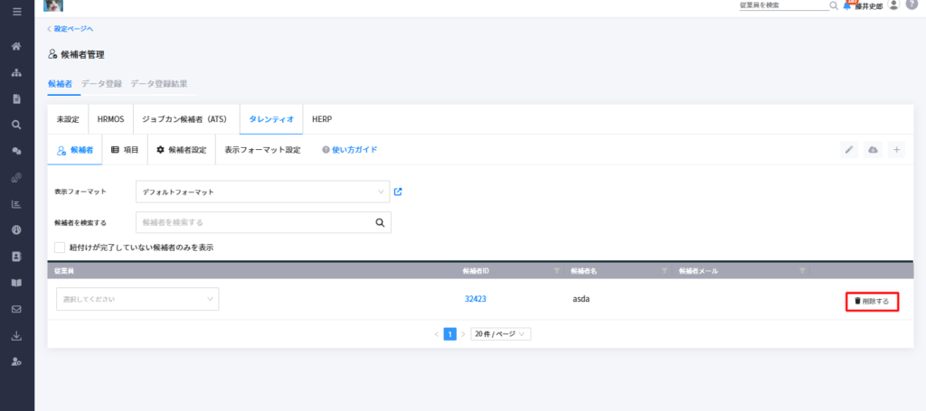This screenshot has width=926, height=411.
Task: Click the employee search magnifier icon in header
Action: click(834, 5)
